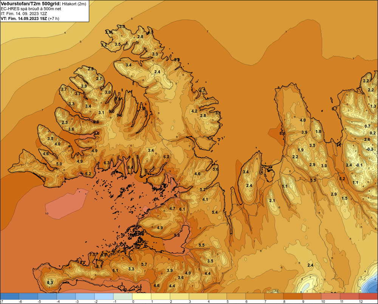The height and width of the screenshot is (304, 378).
Task: Click the temperature value 5.6 on the map
Action: 215,169
